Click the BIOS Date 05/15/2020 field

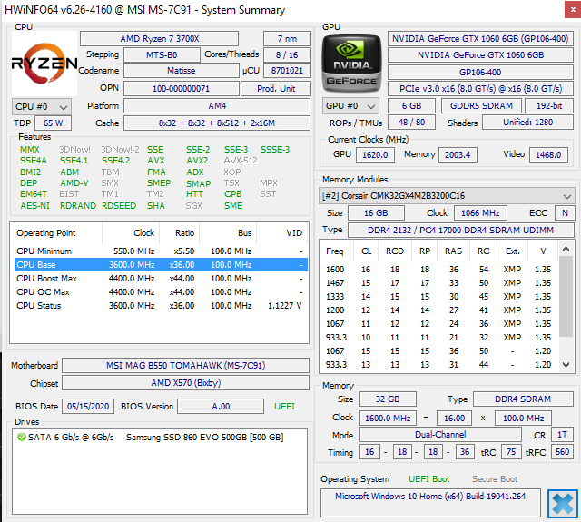pyautogui.click(x=88, y=407)
